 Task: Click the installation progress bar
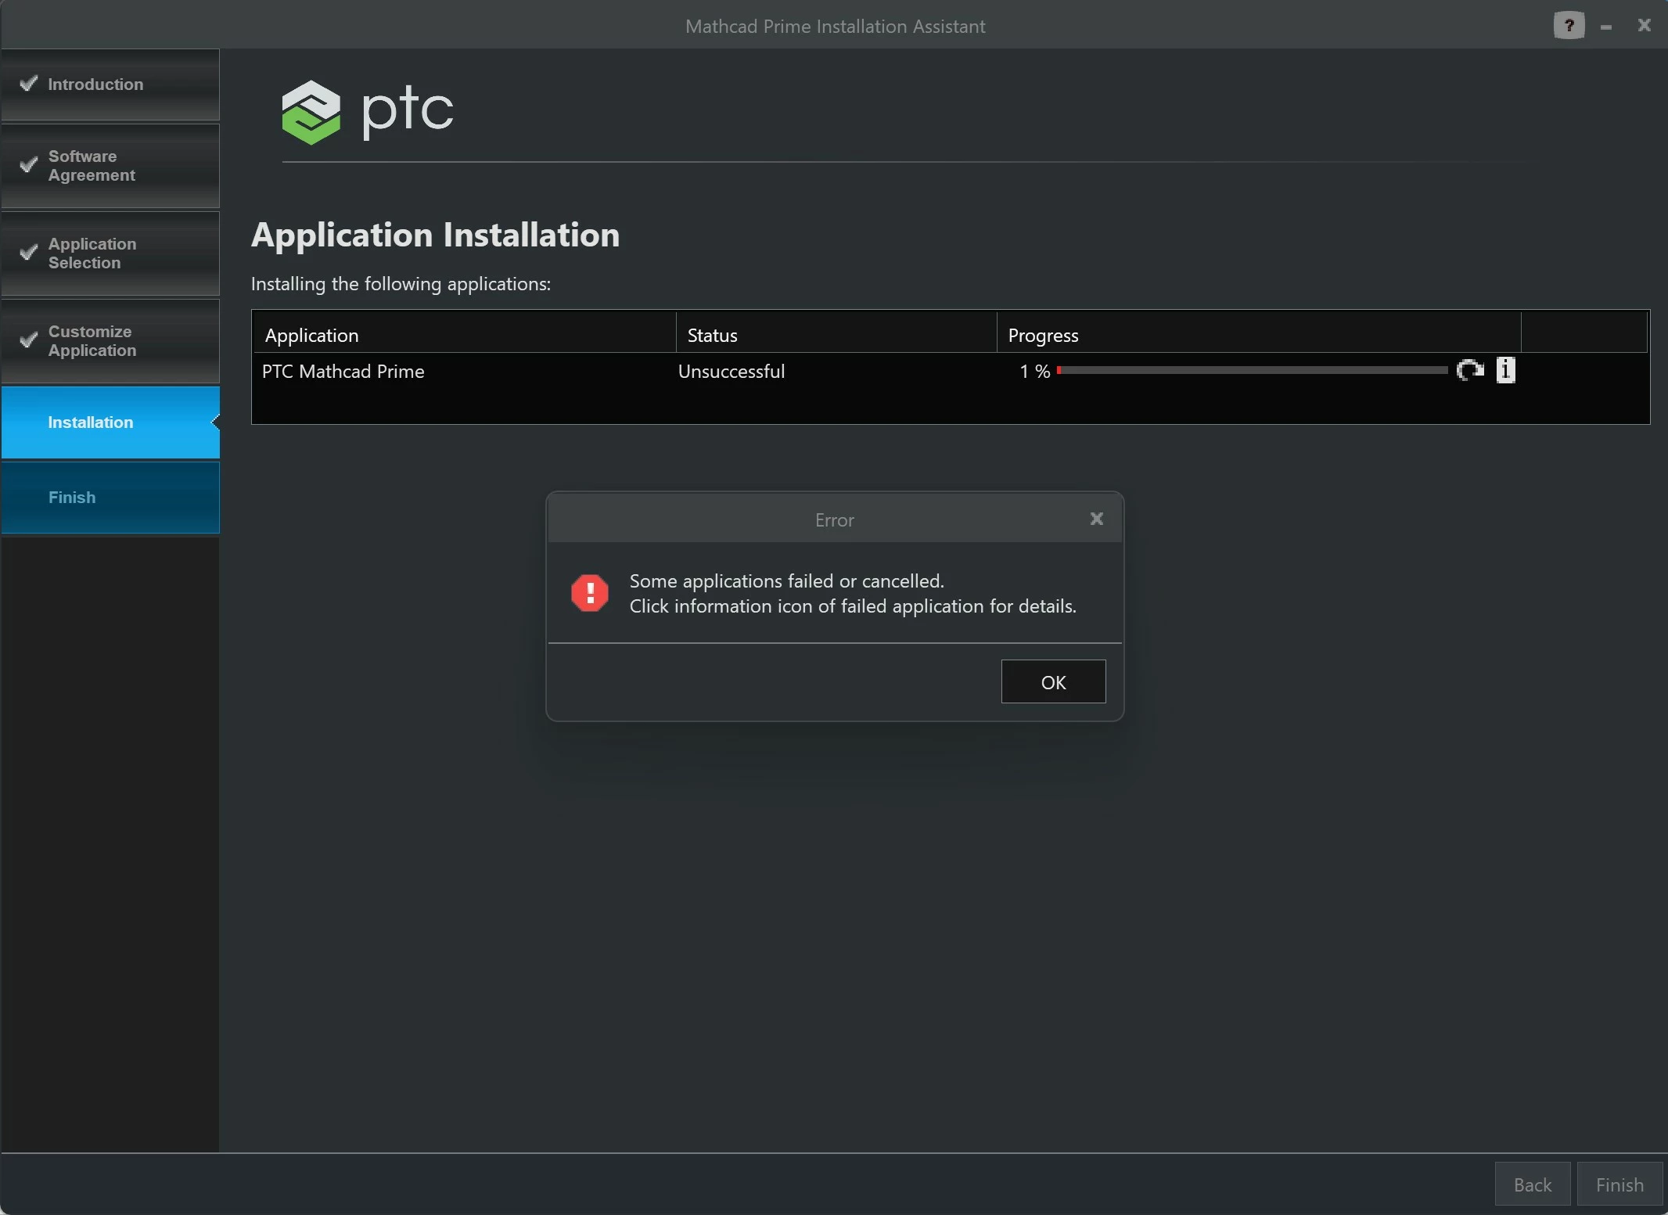(x=1252, y=370)
